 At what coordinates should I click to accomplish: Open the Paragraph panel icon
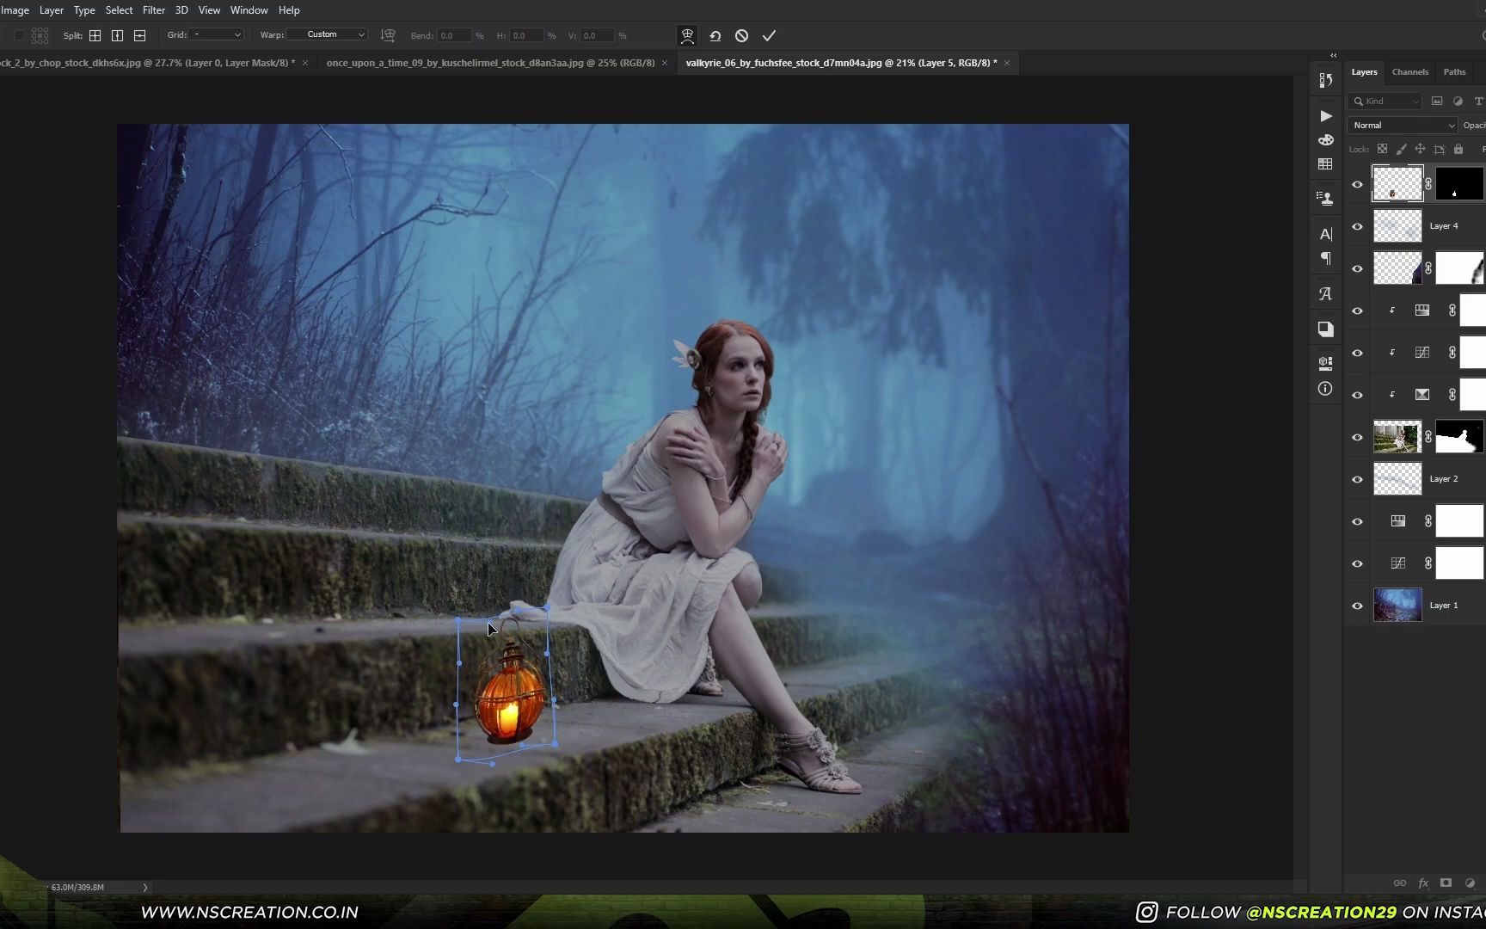1325,258
